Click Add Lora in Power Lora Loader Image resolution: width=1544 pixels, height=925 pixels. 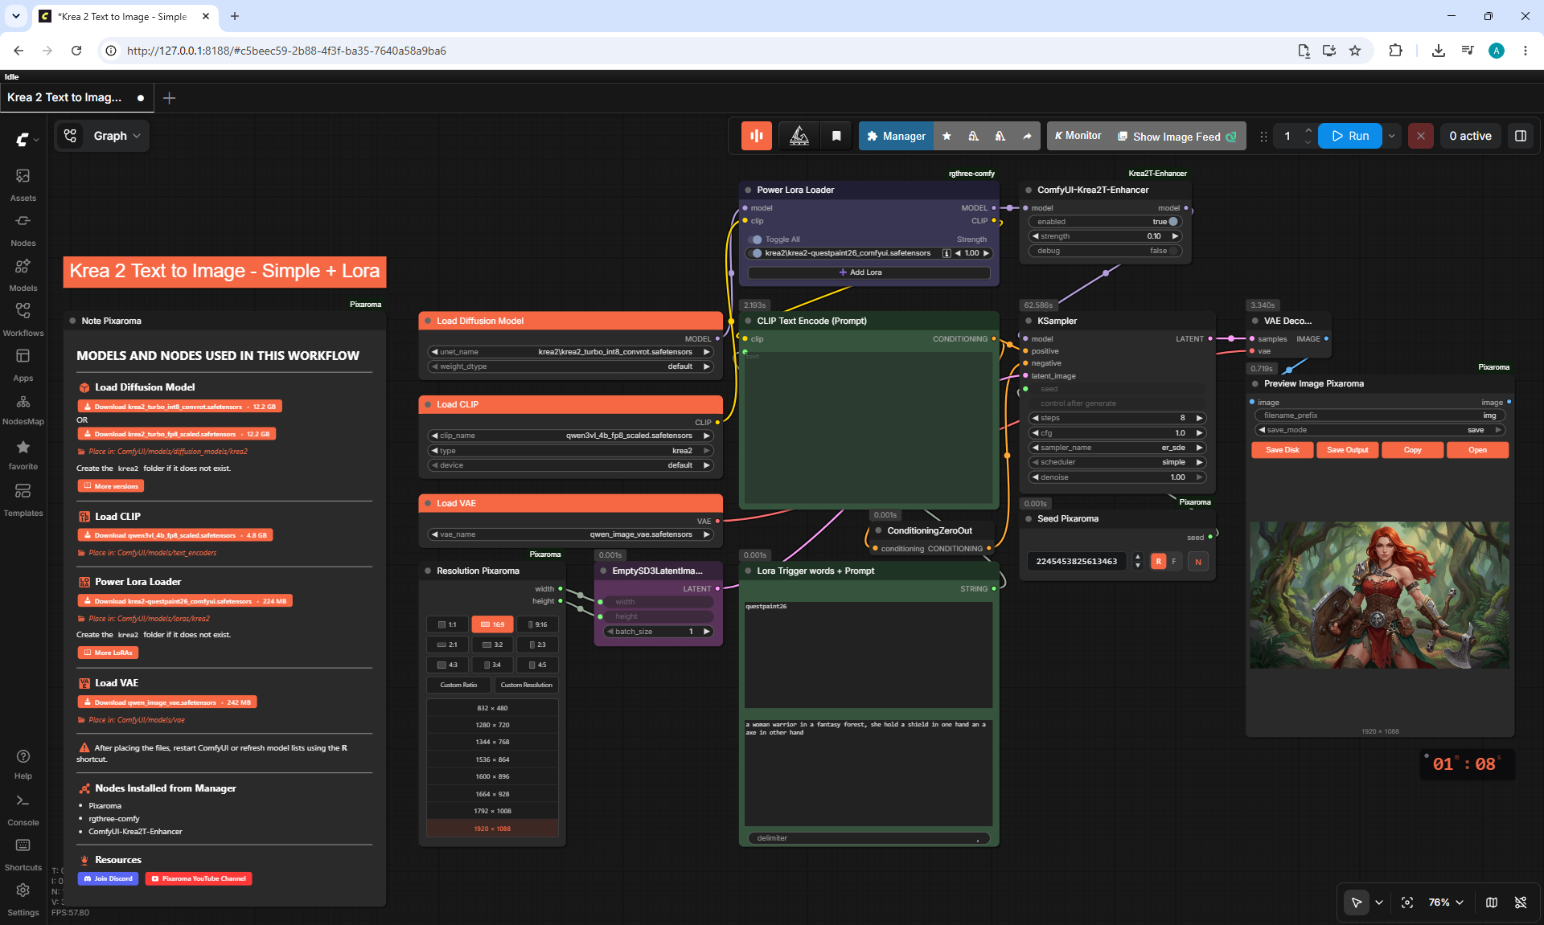(868, 272)
